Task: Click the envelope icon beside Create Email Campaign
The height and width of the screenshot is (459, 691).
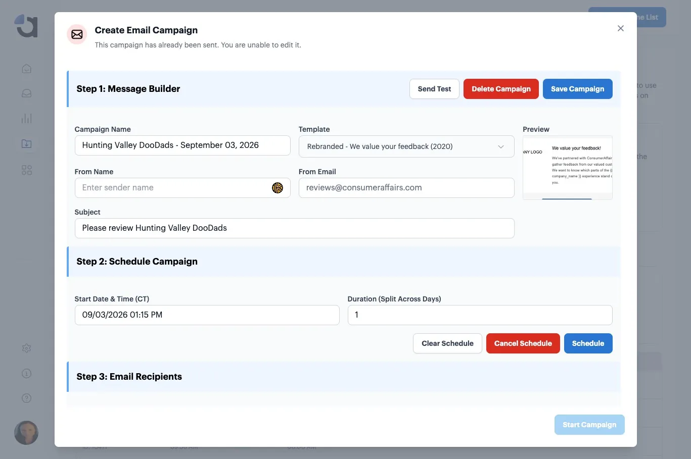Action: (77, 34)
